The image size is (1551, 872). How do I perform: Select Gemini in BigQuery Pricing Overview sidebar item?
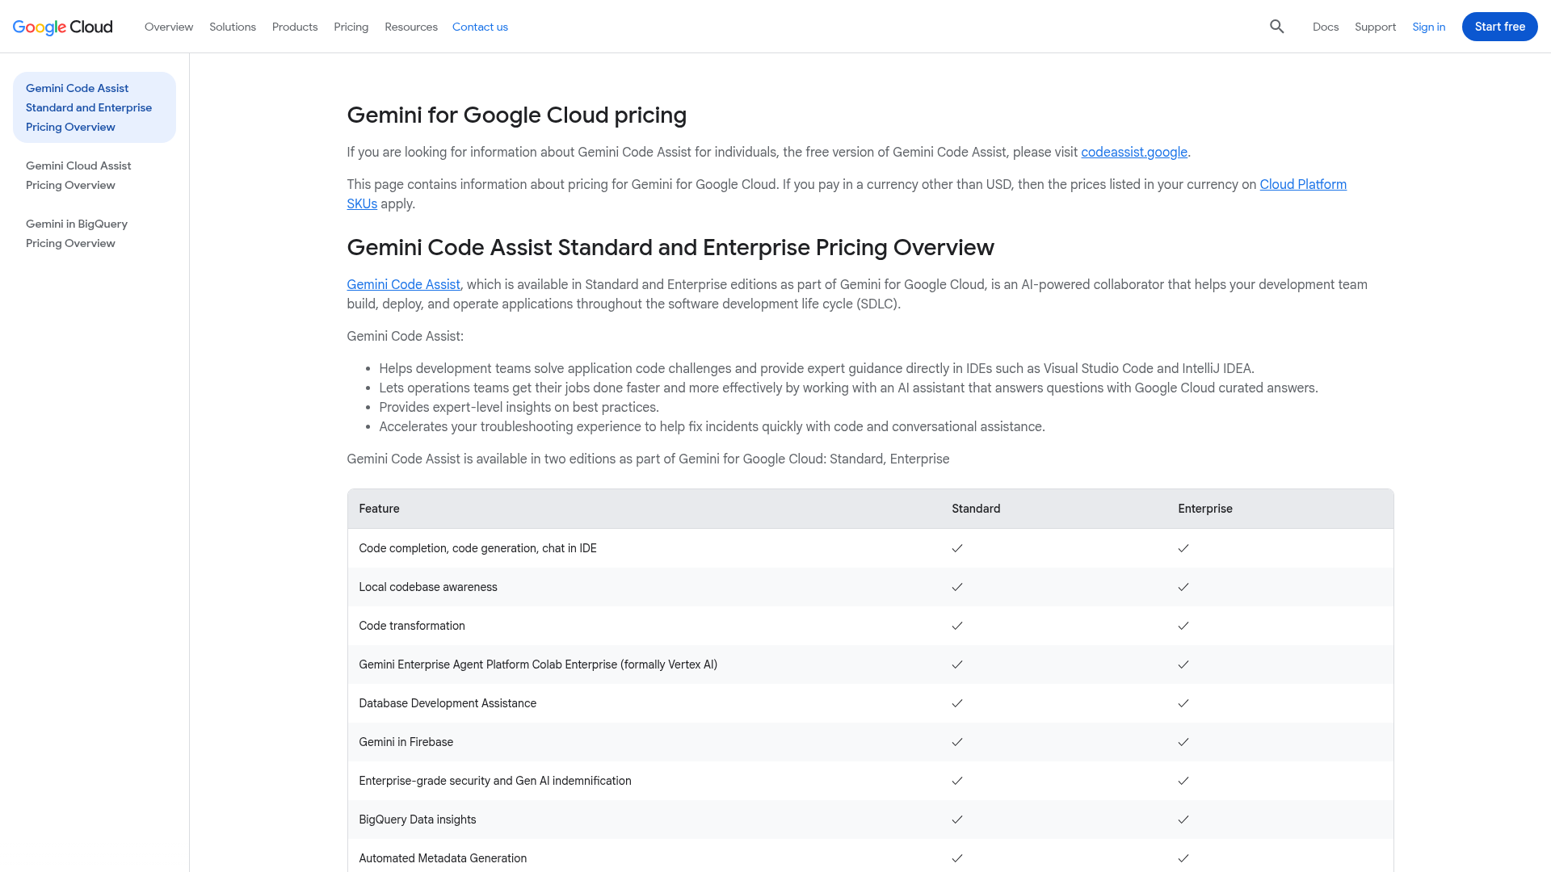[95, 233]
